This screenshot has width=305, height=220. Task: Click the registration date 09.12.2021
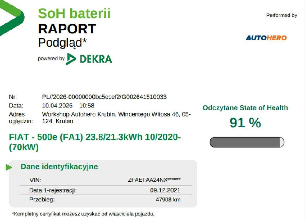[x=165, y=190]
